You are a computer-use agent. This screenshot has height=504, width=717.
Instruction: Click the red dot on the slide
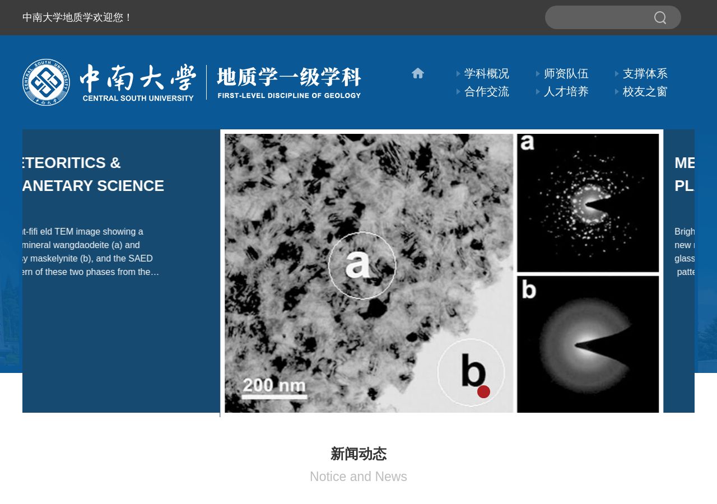pos(484,392)
